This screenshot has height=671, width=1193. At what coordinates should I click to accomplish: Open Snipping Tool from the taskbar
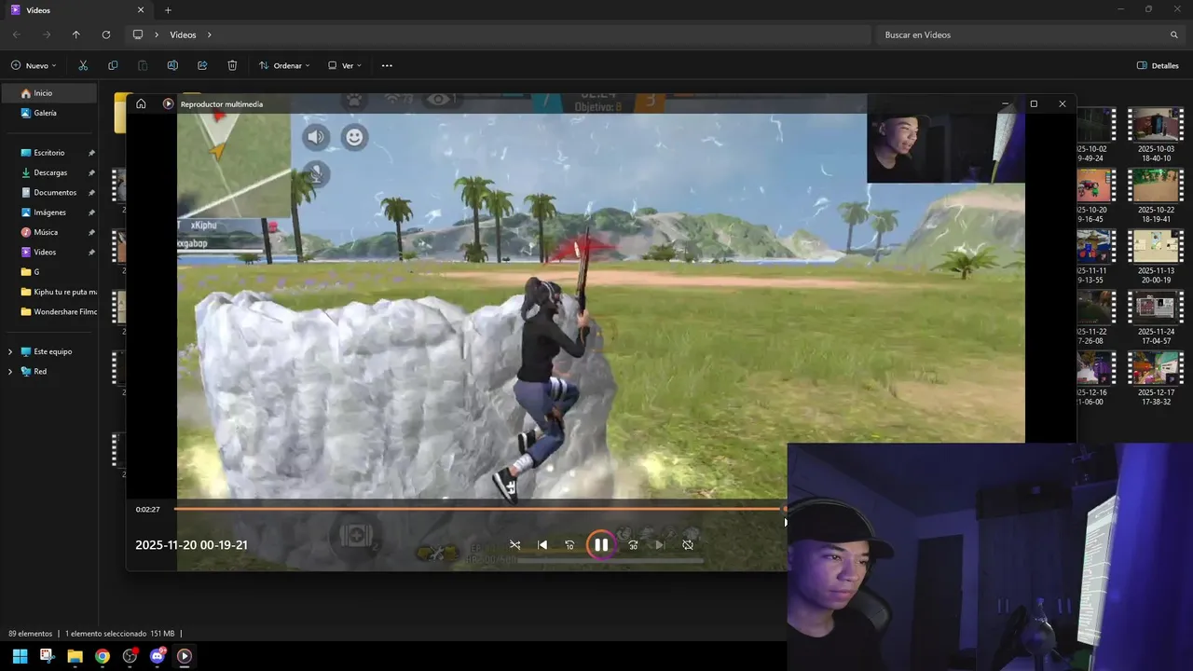[x=48, y=656]
